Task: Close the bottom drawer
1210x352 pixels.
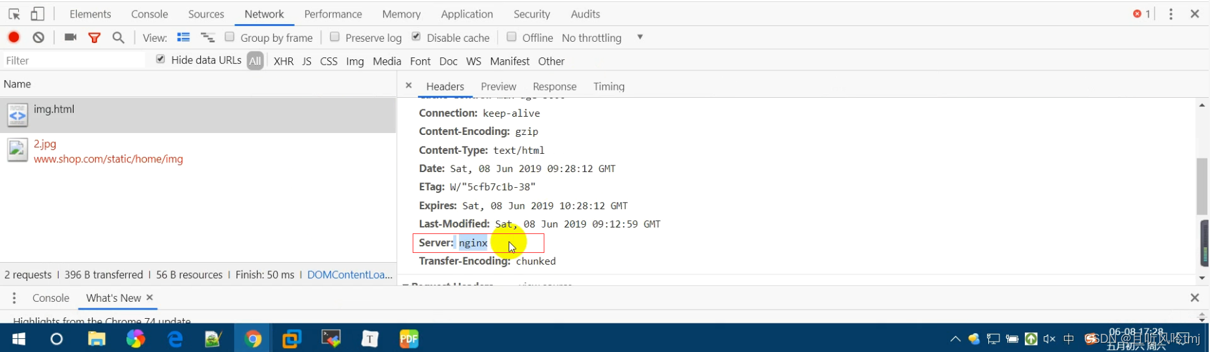Action: 1194,297
